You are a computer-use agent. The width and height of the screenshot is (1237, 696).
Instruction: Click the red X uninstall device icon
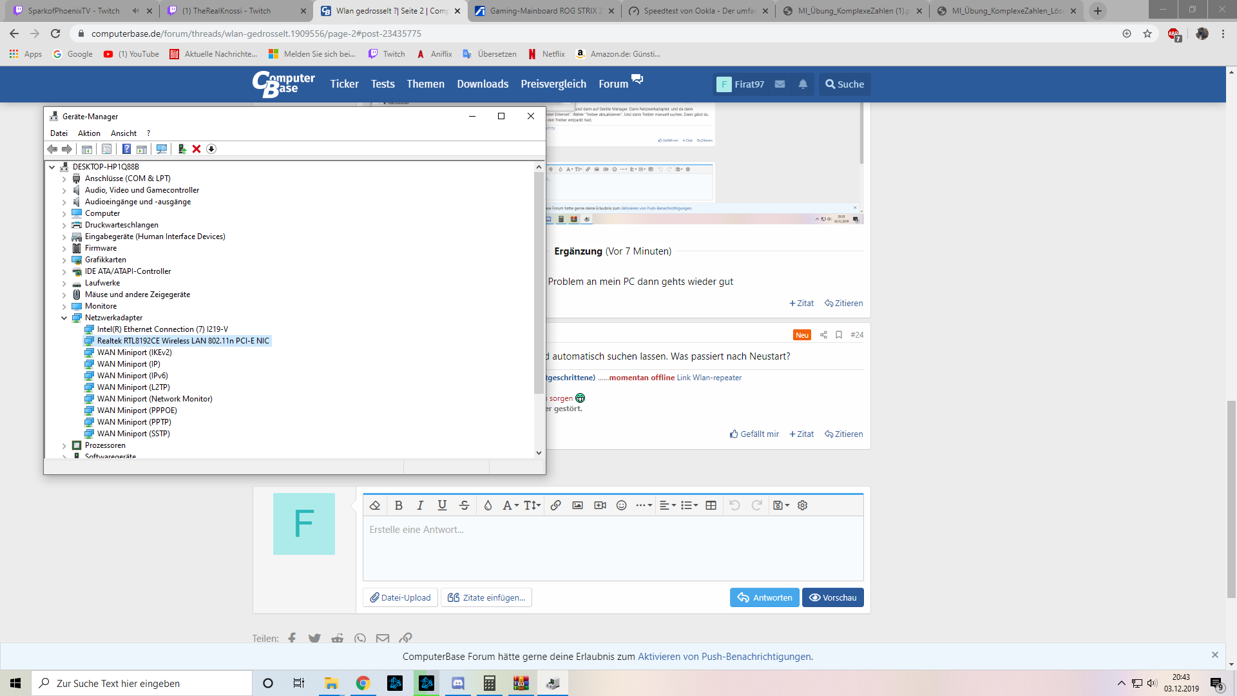[x=197, y=149]
